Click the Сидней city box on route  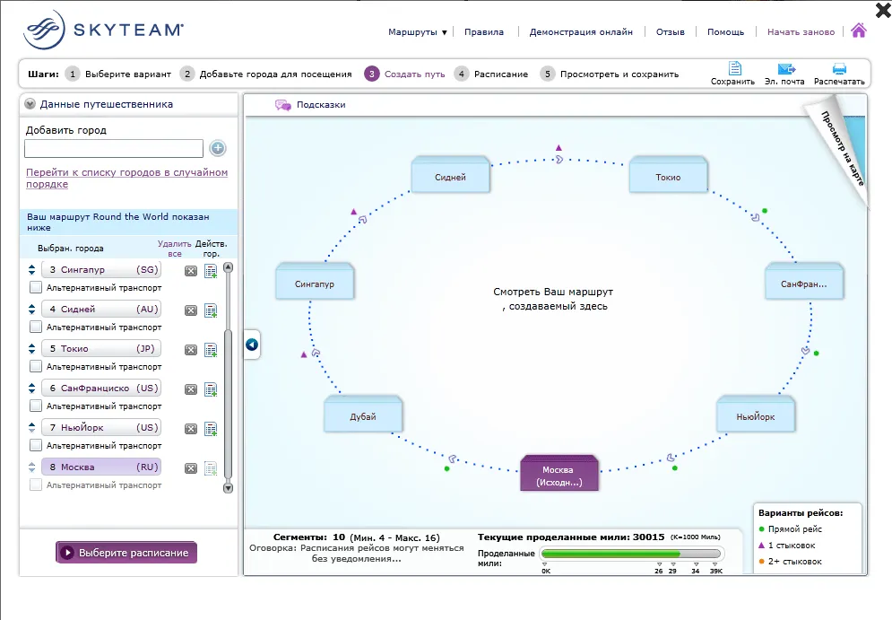pyautogui.click(x=450, y=175)
